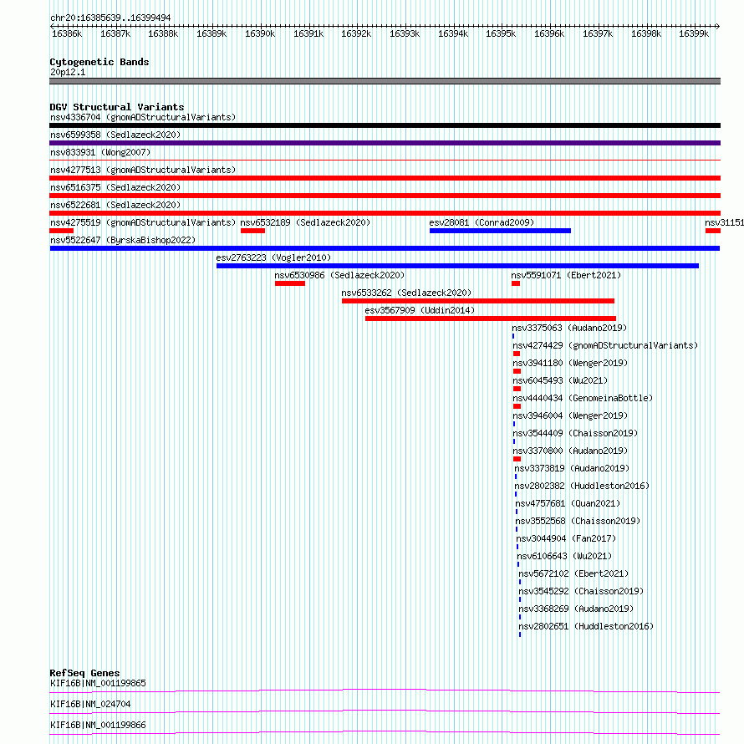Select nsv4274429 (gnomADStructuralVariants) label
This screenshot has height=744, width=744.
point(605,345)
